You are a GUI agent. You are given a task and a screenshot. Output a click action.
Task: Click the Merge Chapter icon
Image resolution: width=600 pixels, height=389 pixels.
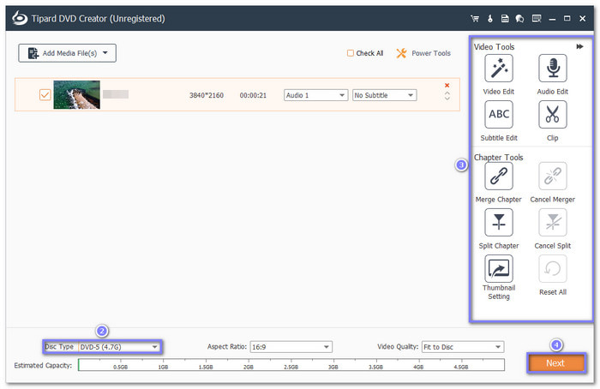[499, 176]
